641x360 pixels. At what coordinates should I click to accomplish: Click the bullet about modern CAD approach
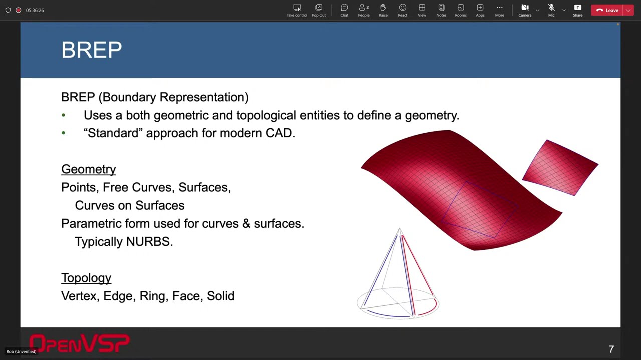(189, 133)
